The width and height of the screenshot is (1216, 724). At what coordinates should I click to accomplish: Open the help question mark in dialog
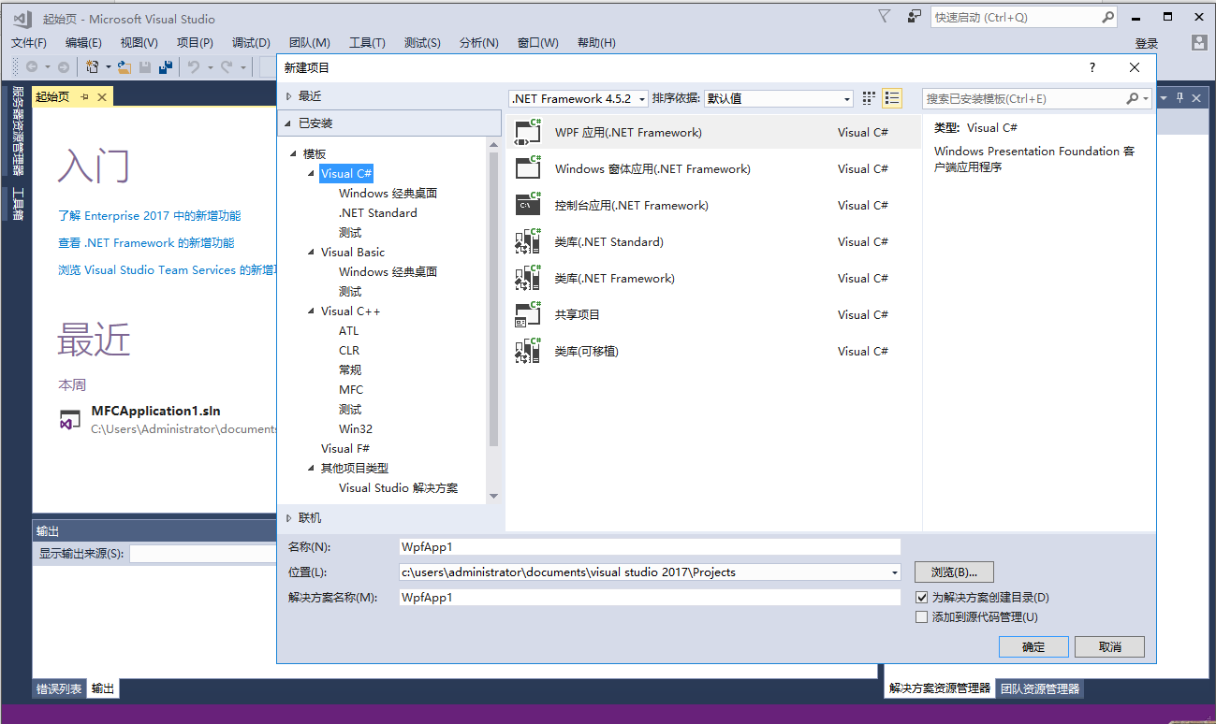(x=1091, y=67)
